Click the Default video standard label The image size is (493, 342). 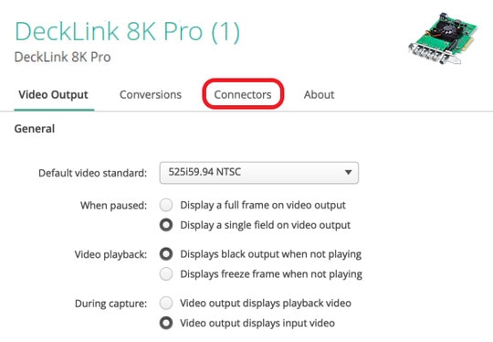click(93, 173)
